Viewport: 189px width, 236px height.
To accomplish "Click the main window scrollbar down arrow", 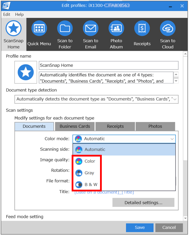I will click(x=186, y=218).
